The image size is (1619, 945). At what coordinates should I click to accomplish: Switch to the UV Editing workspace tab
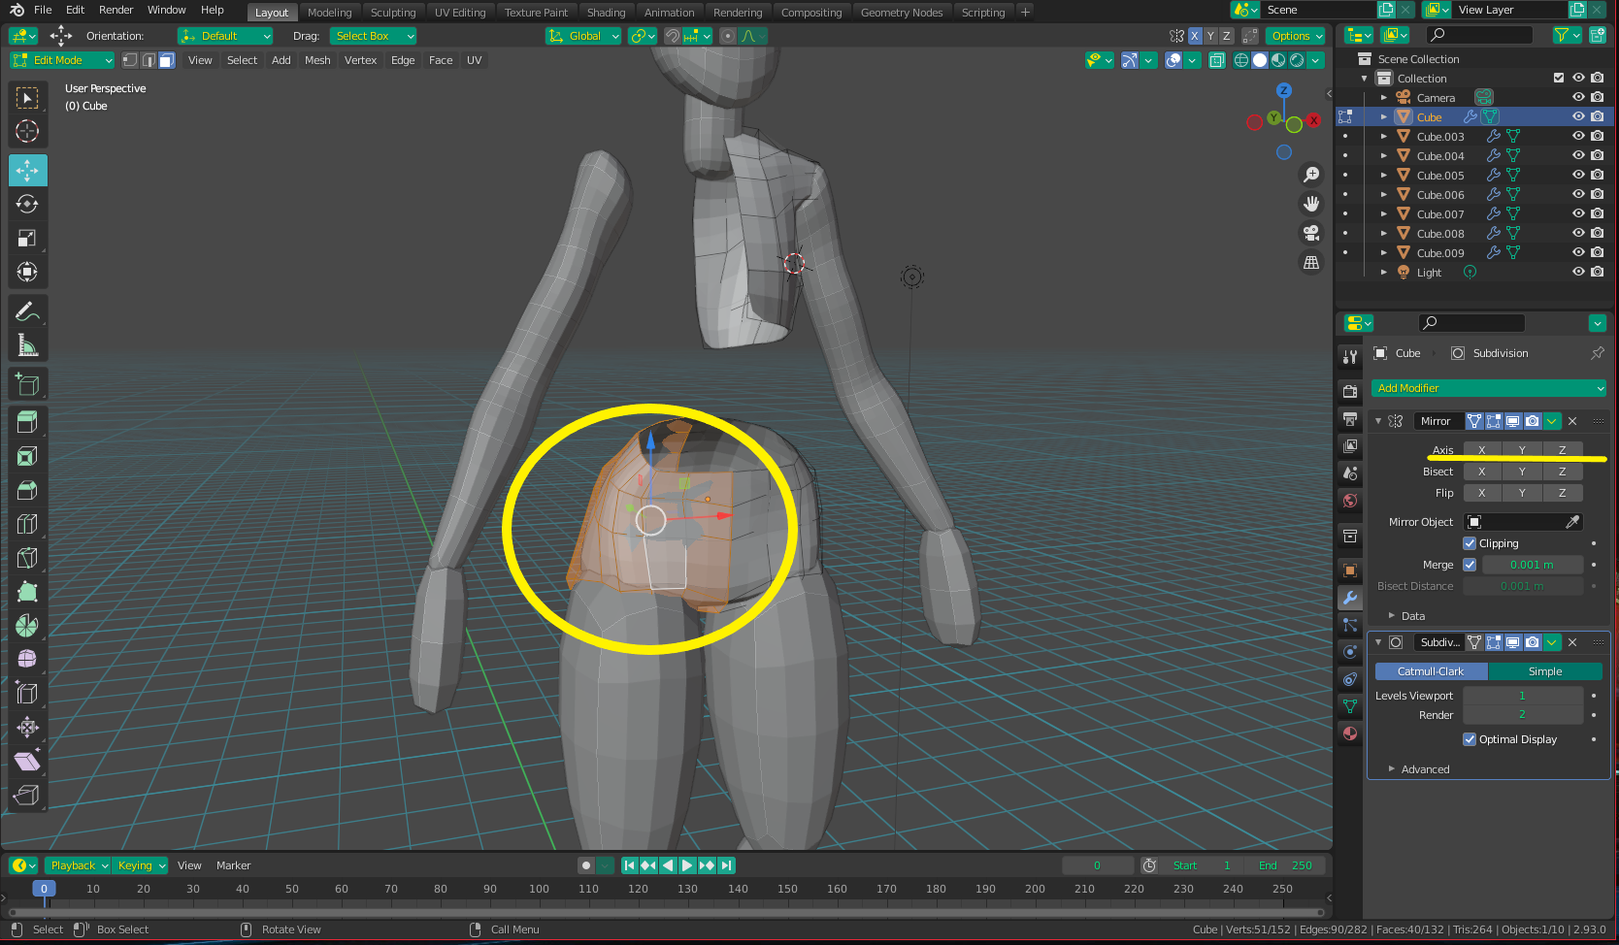(x=460, y=13)
